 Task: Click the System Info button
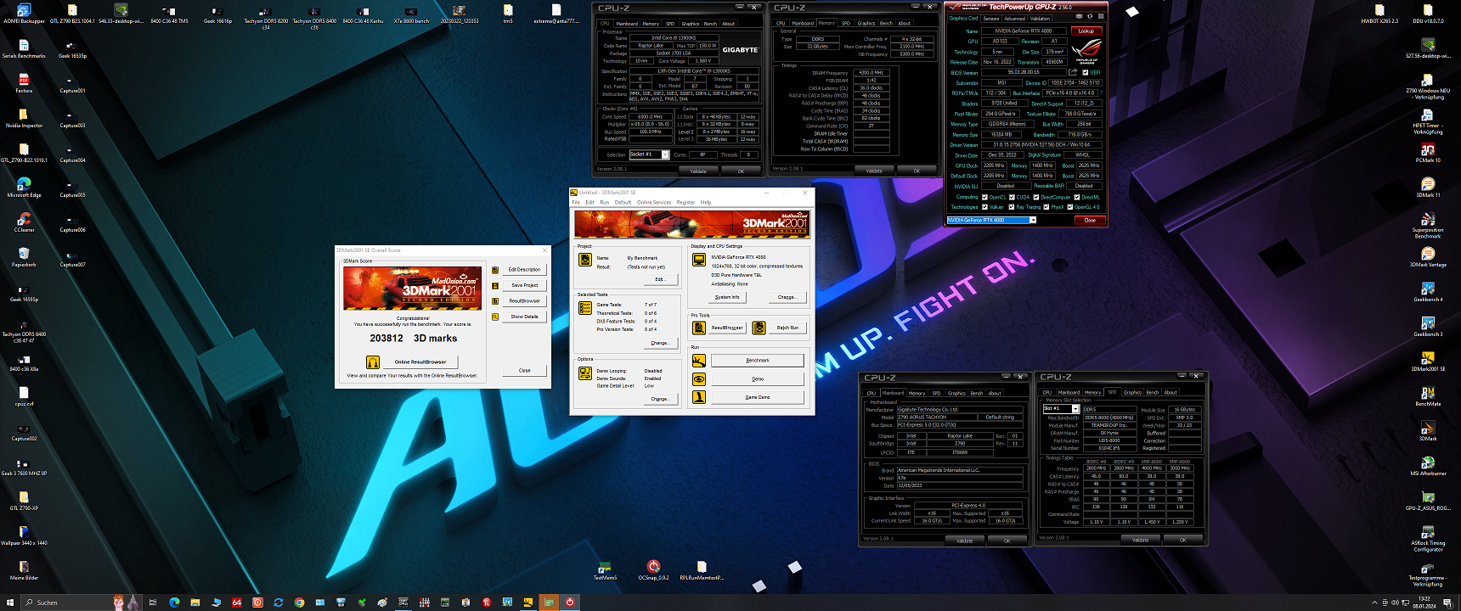[727, 297]
